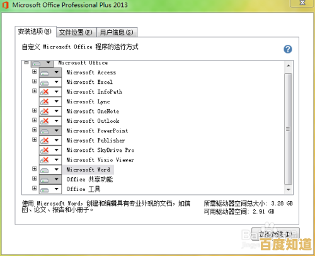Switch to the 文件位置 tab
The width and height of the screenshot is (315, 256).
click(x=76, y=32)
